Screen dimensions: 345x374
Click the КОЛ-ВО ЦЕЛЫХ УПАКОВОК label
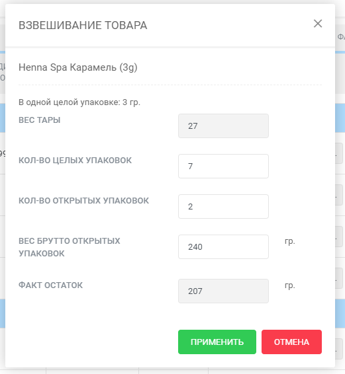pyautogui.click(x=75, y=161)
